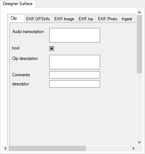The height and width of the screenshot is (154, 145).
Task: Click the vertical scrollbar up arrow
Action: (x=140, y=12)
